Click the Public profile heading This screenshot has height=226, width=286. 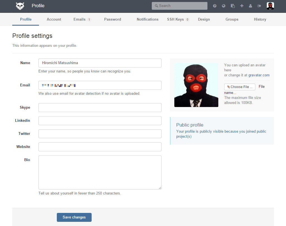190,125
